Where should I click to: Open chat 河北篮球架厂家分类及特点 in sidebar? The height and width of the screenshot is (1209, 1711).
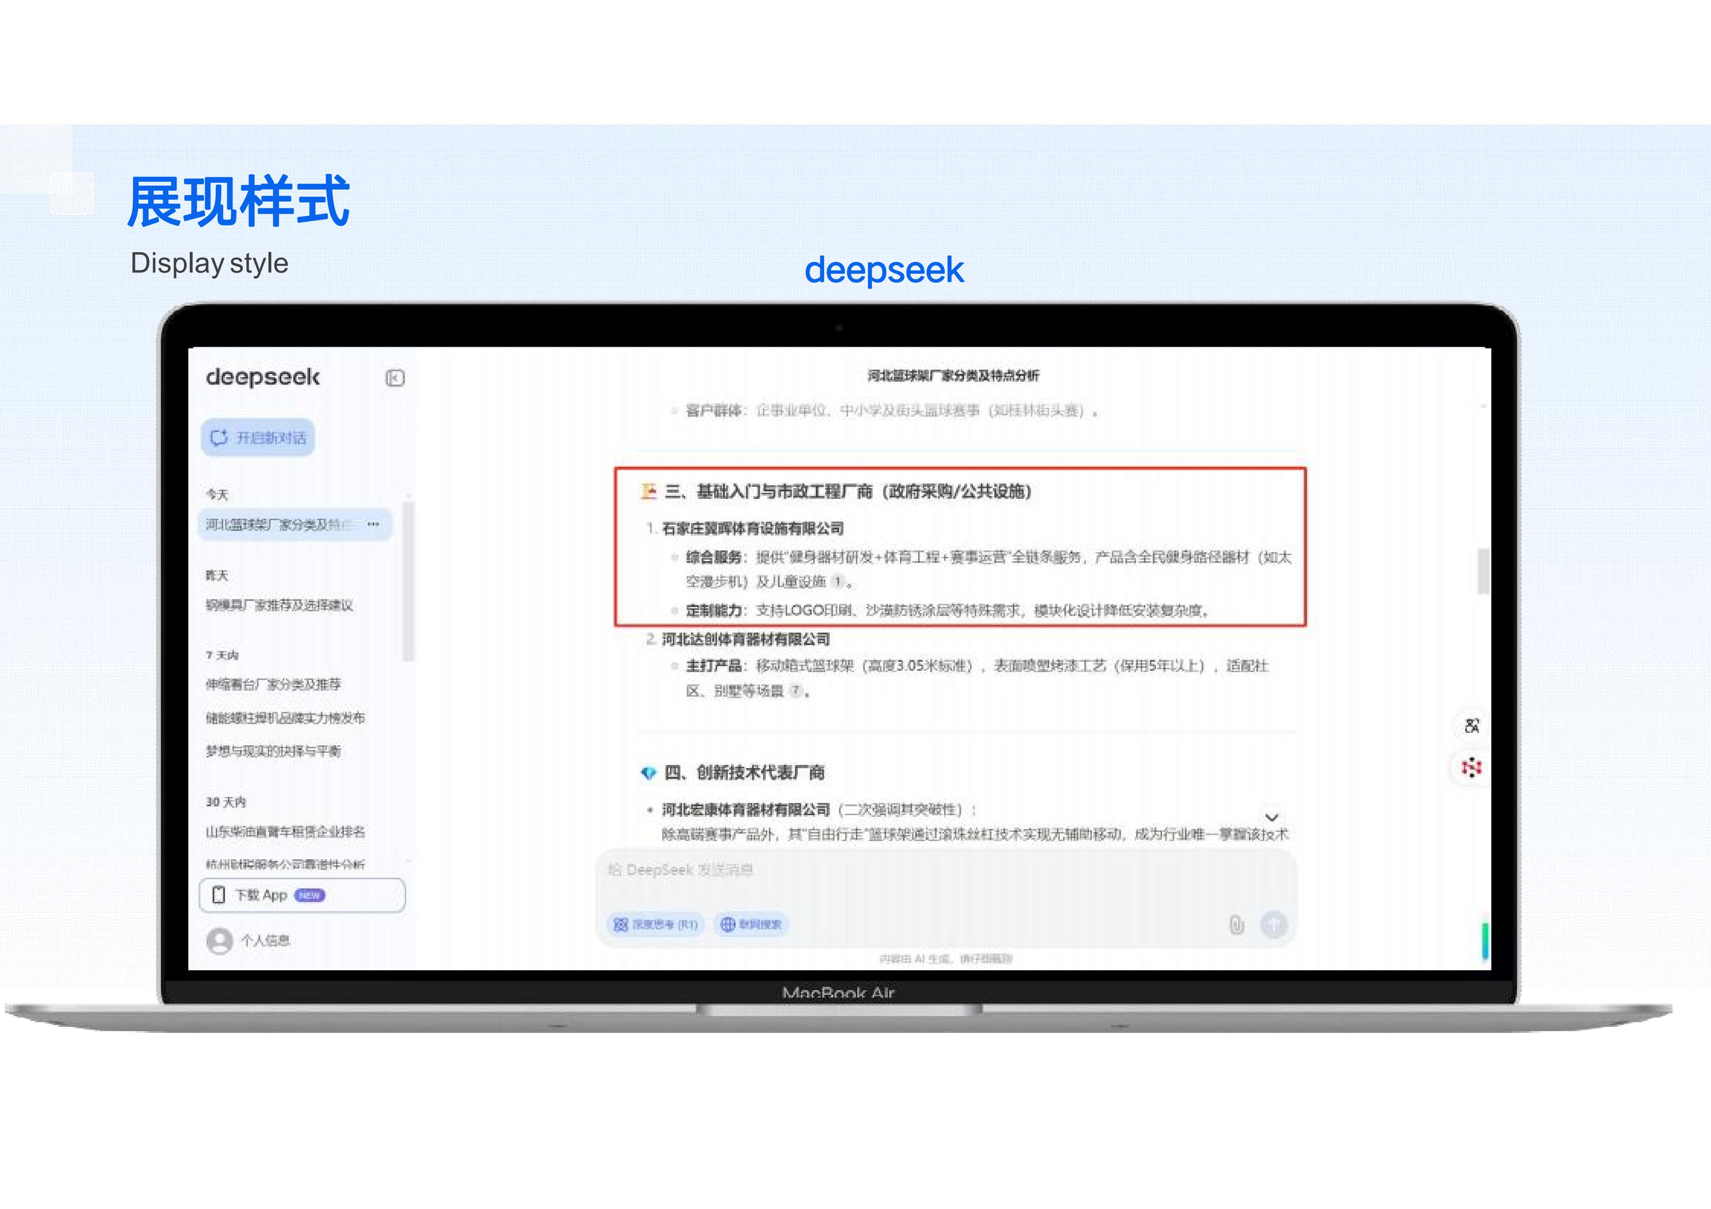click(x=294, y=524)
